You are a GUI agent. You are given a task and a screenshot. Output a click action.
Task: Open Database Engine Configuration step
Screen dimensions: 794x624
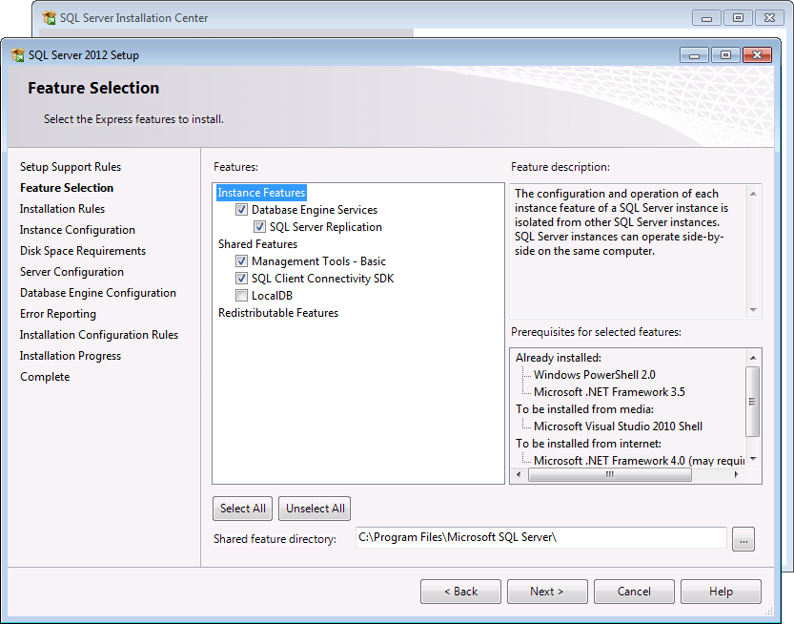(x=98, y=293)
